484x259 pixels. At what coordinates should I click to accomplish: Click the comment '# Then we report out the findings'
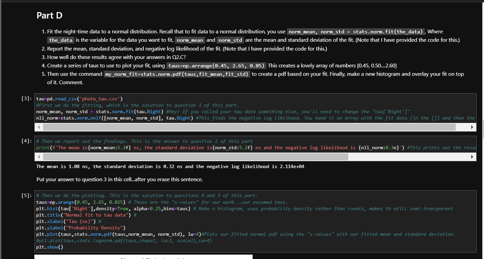[x=144, y=141]
